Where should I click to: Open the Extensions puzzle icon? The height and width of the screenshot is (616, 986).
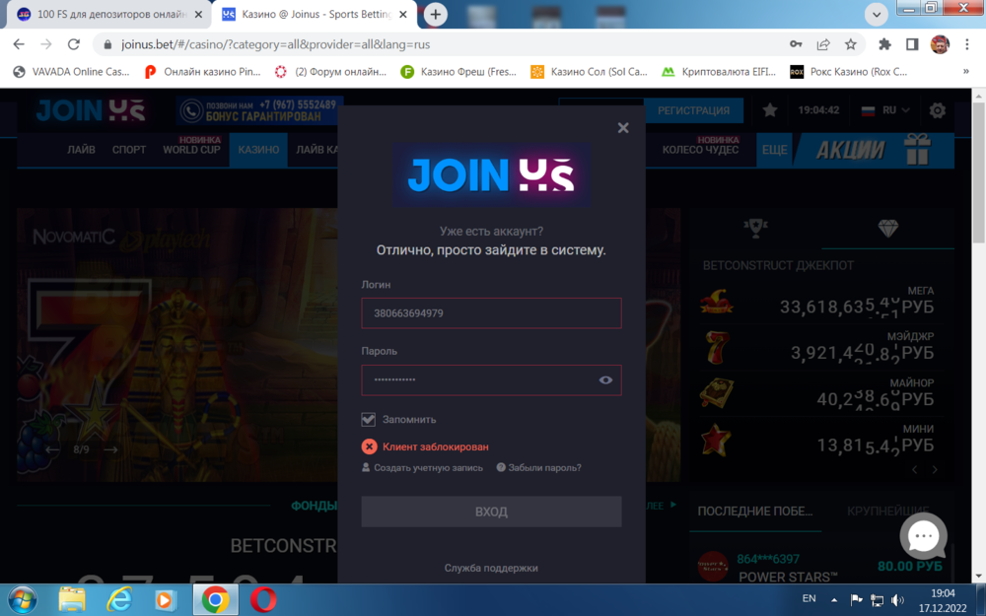[x=884, y=44]
